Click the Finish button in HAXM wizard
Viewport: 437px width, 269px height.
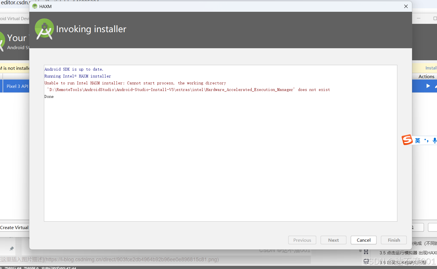[394, 240]
